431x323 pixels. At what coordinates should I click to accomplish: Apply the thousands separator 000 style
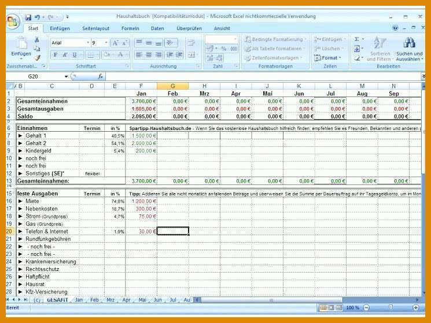[234, 49]
